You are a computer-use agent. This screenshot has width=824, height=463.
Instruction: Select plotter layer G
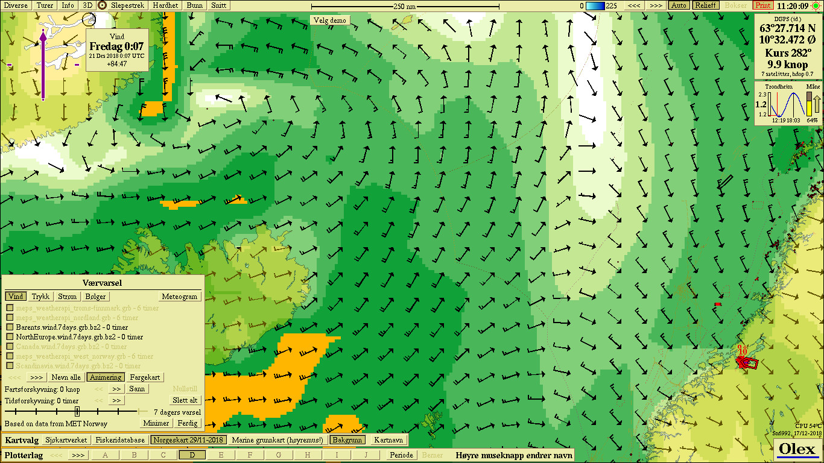(279, 455)
